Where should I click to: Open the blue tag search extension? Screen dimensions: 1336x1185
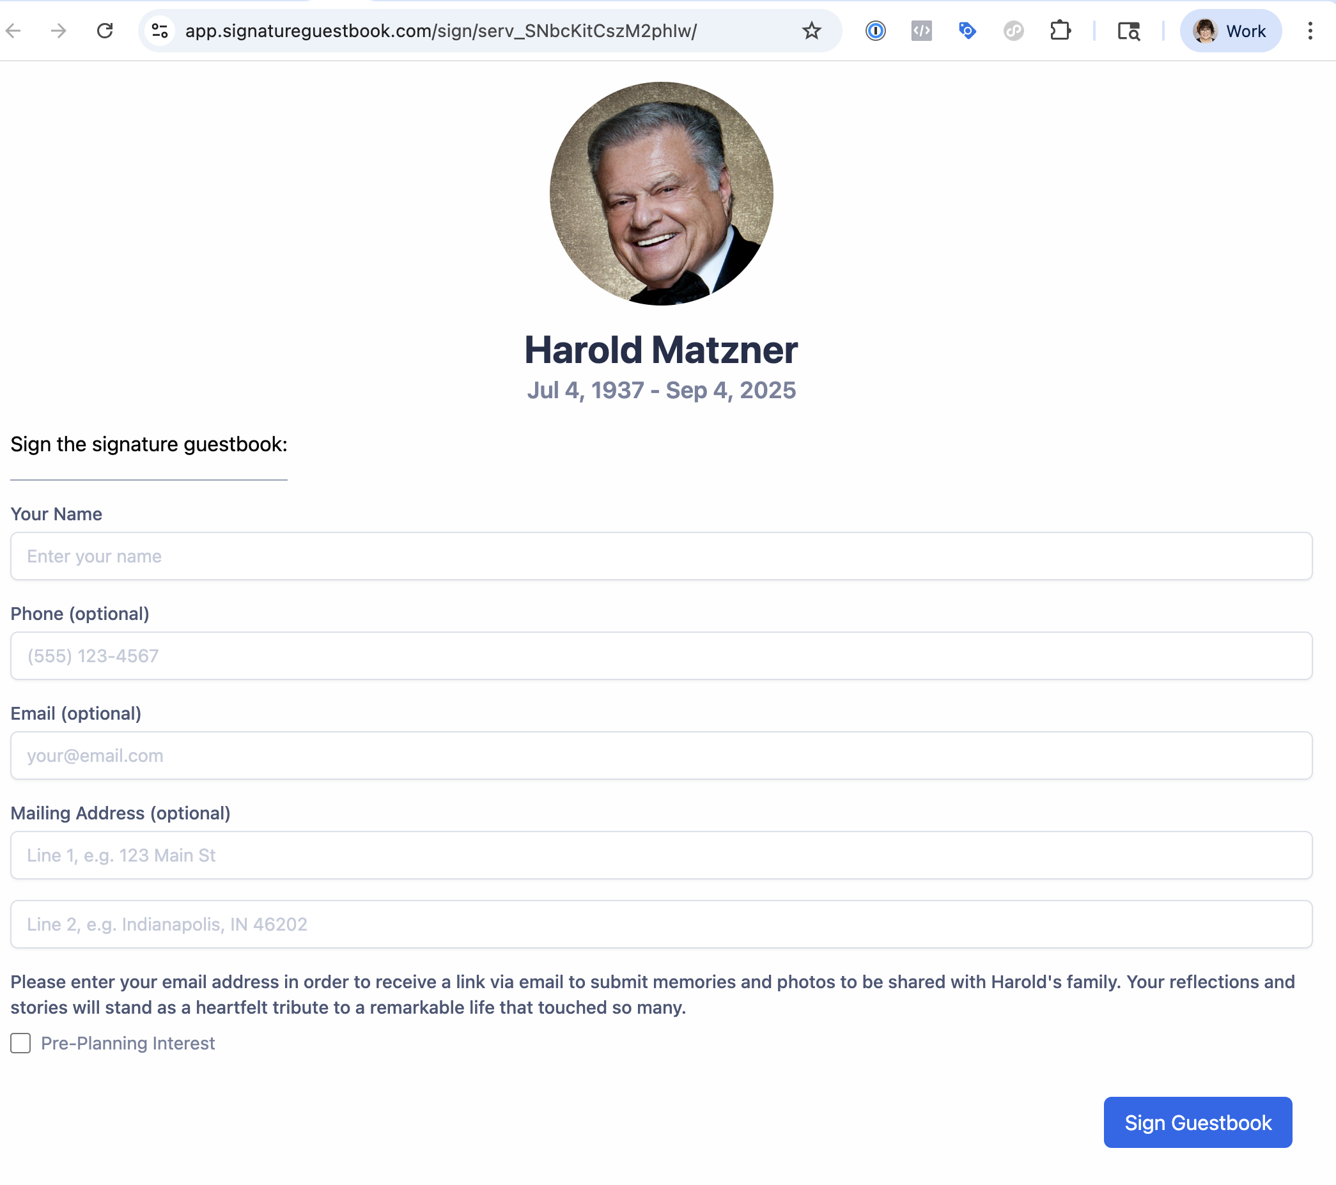pos(967,31)
